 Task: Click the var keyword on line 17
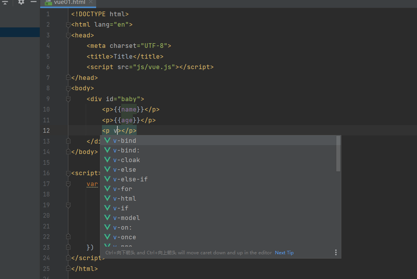coord(92,184)
